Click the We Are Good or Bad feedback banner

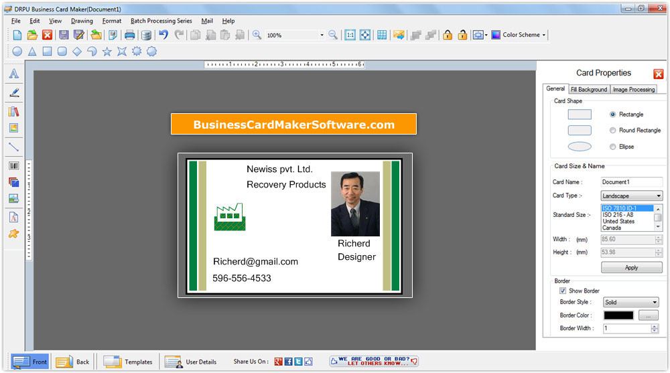coord(374,362)
